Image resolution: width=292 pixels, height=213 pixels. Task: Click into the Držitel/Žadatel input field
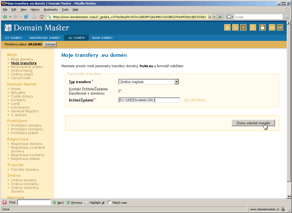tap(149, 100)
